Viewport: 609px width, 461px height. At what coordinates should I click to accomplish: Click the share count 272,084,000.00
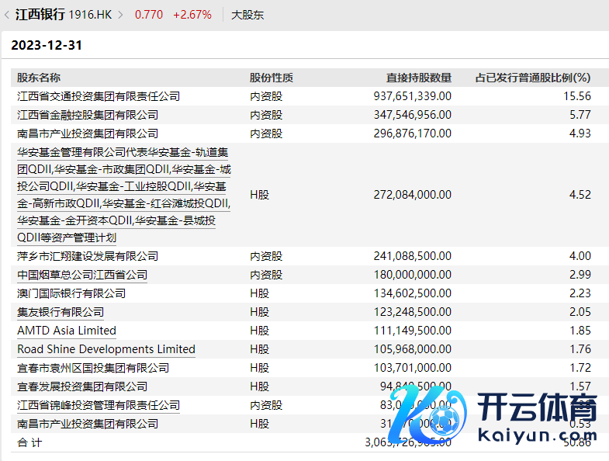(413, 195)
